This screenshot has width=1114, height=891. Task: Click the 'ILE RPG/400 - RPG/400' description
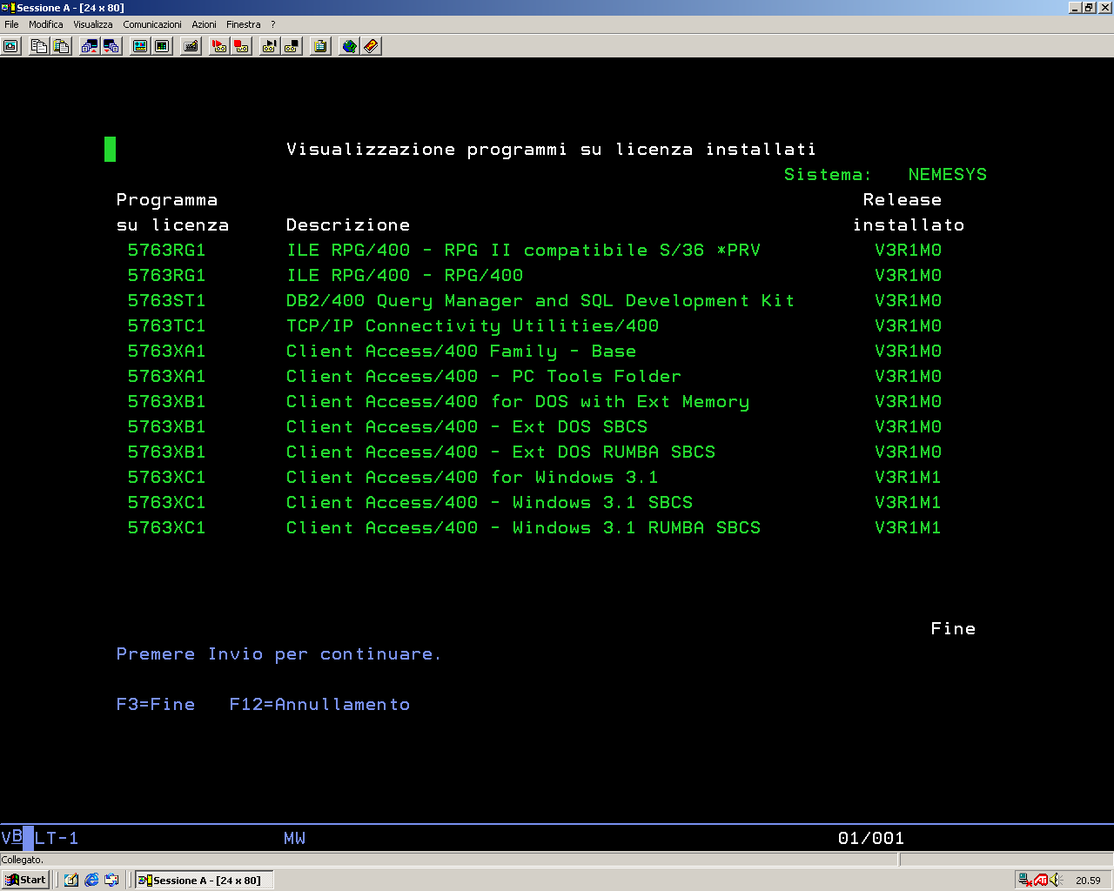(405, 275)
